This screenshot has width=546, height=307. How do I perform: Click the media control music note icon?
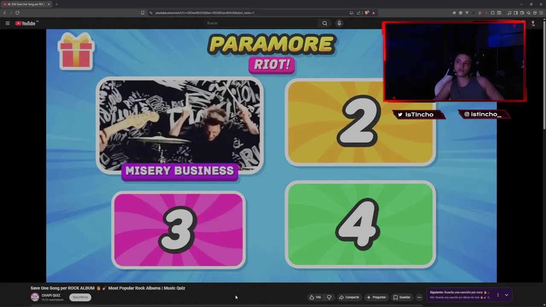pyautogui.click(x=509, y=13)
